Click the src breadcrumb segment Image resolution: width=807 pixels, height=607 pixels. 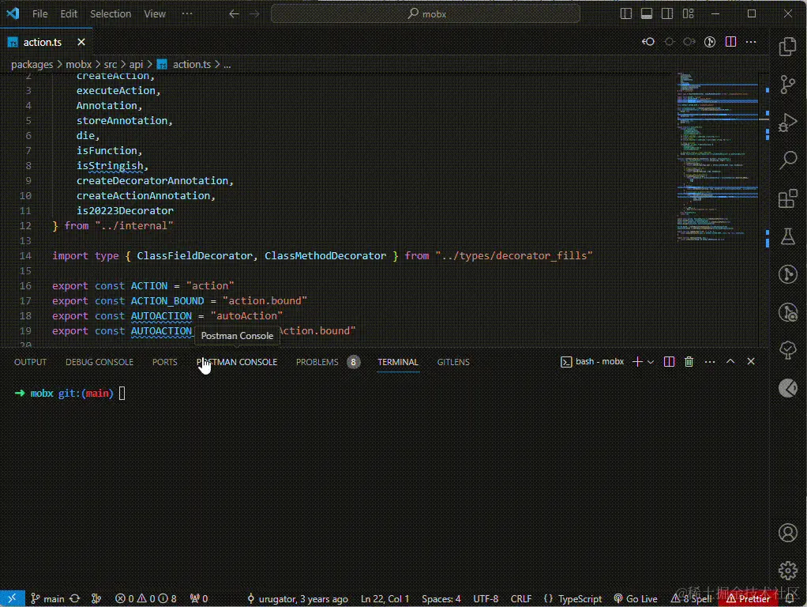pyautogui.click(x=110, y=64)
